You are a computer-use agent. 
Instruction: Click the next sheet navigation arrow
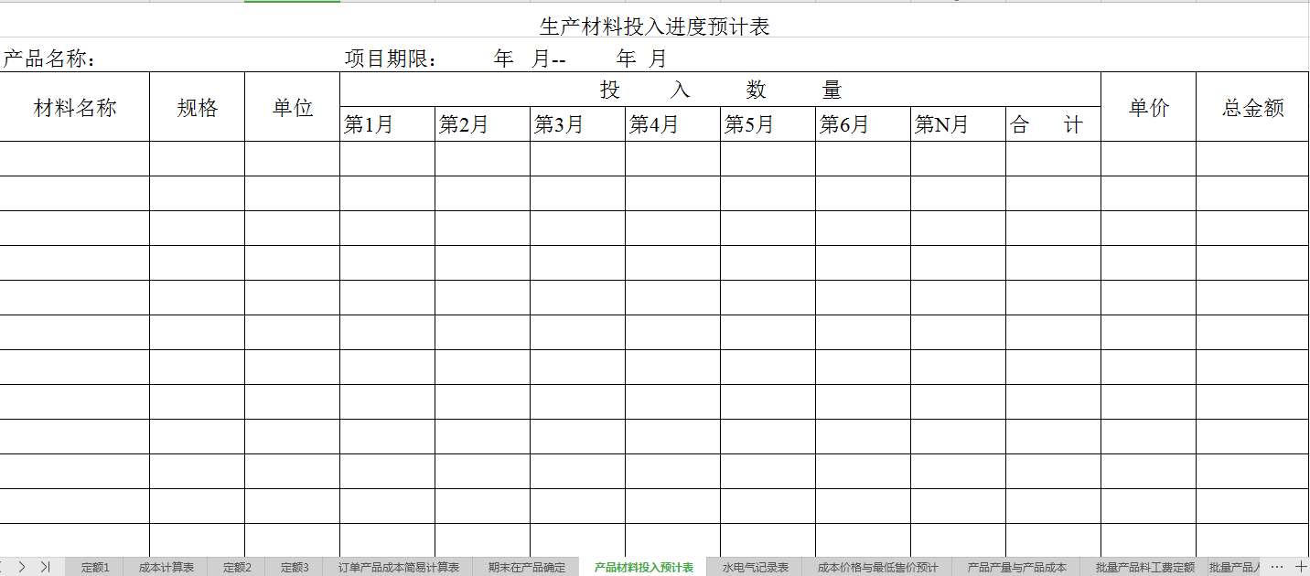[x=24, y=566]
